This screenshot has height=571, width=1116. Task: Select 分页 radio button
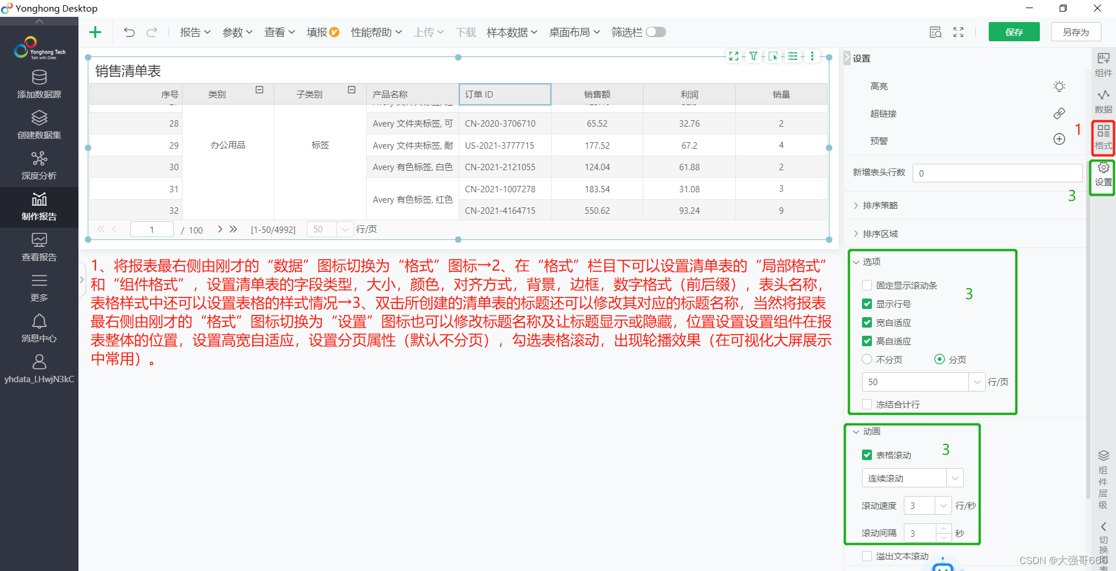[939, 360]
